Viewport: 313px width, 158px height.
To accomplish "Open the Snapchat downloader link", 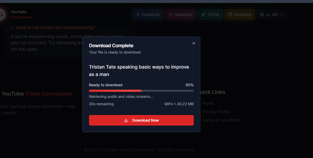I will (240, 15).
